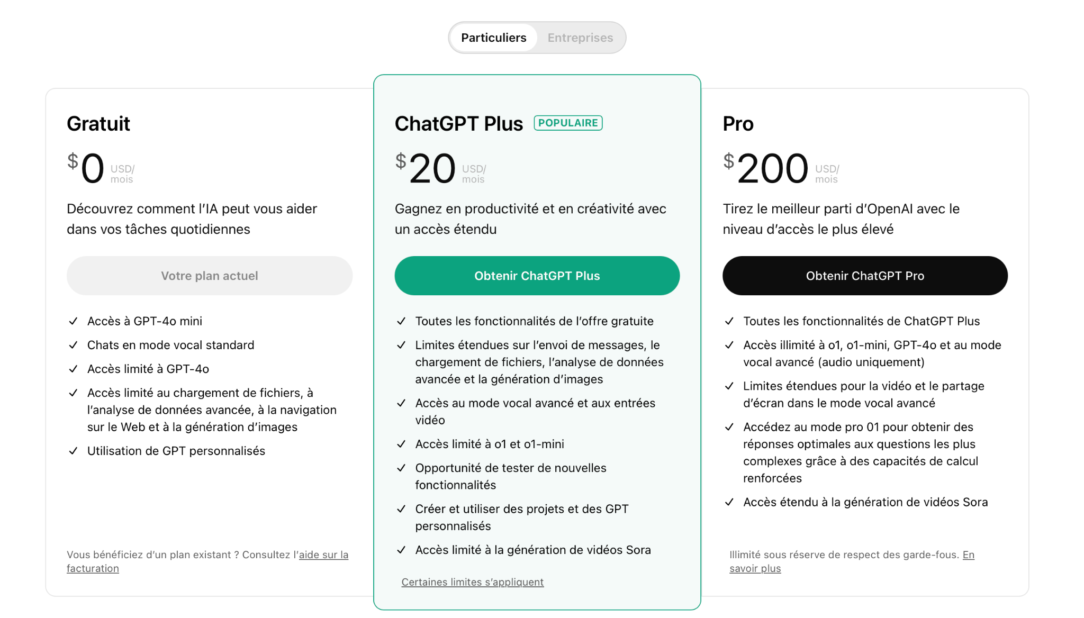Screen dimensions: 1084x618
Task: Click the Obtenir ChatGPT Pro button
Action: (865, 276)
